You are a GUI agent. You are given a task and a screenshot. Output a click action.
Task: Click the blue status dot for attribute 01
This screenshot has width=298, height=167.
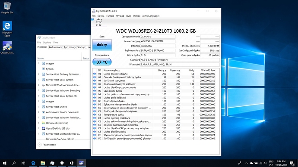95,74
